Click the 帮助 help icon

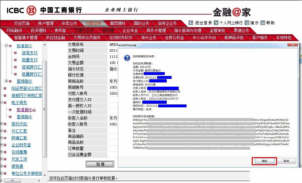coord(263,23)
